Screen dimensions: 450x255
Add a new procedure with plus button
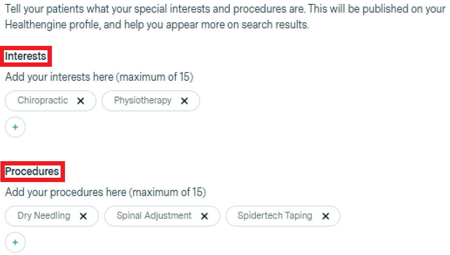[15, 242]
